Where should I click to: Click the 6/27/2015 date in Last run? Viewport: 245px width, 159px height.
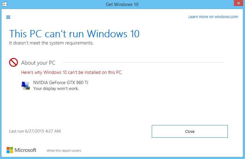pos(34,131)
